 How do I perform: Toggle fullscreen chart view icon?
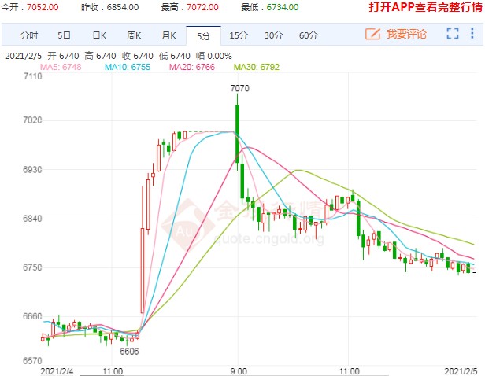pyautogui.click(x=453, y=33)
